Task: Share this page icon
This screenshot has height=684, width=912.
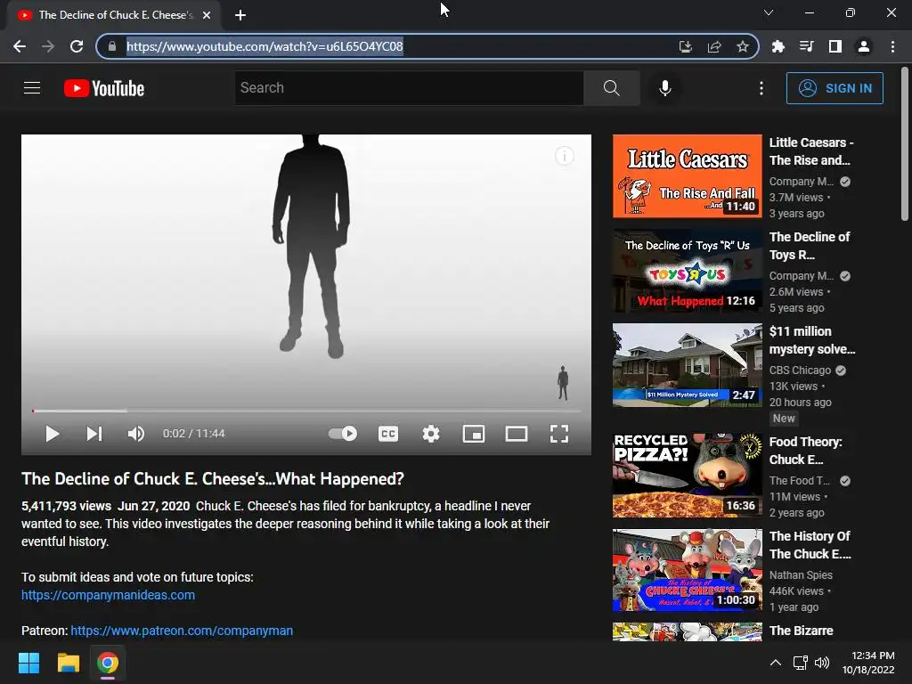Action: click(x=714, y=46)
